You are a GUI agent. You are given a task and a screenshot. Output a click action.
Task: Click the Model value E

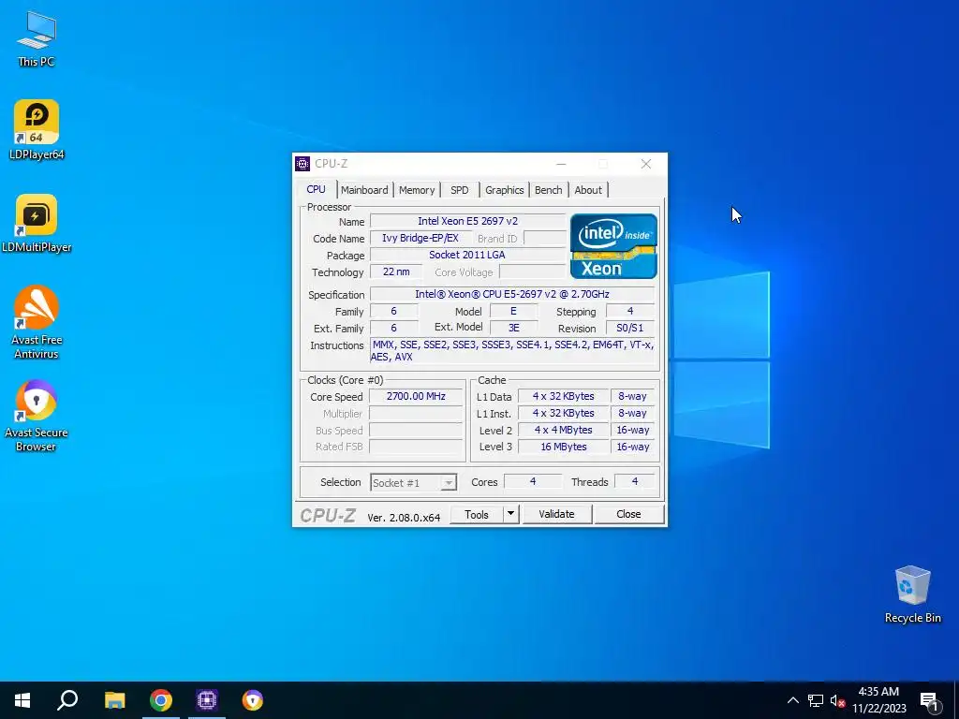tap(514, 311)
